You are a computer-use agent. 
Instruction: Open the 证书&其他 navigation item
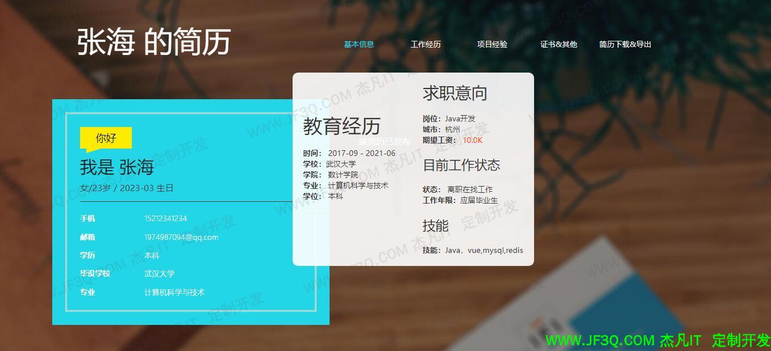coord(559,44)
